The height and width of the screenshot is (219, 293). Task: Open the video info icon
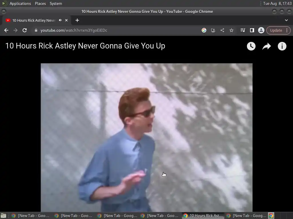(x=282, y=46)
